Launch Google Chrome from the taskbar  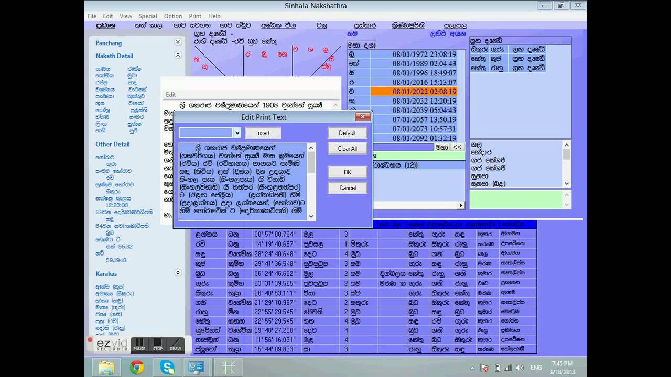click(x=137, y=368)
